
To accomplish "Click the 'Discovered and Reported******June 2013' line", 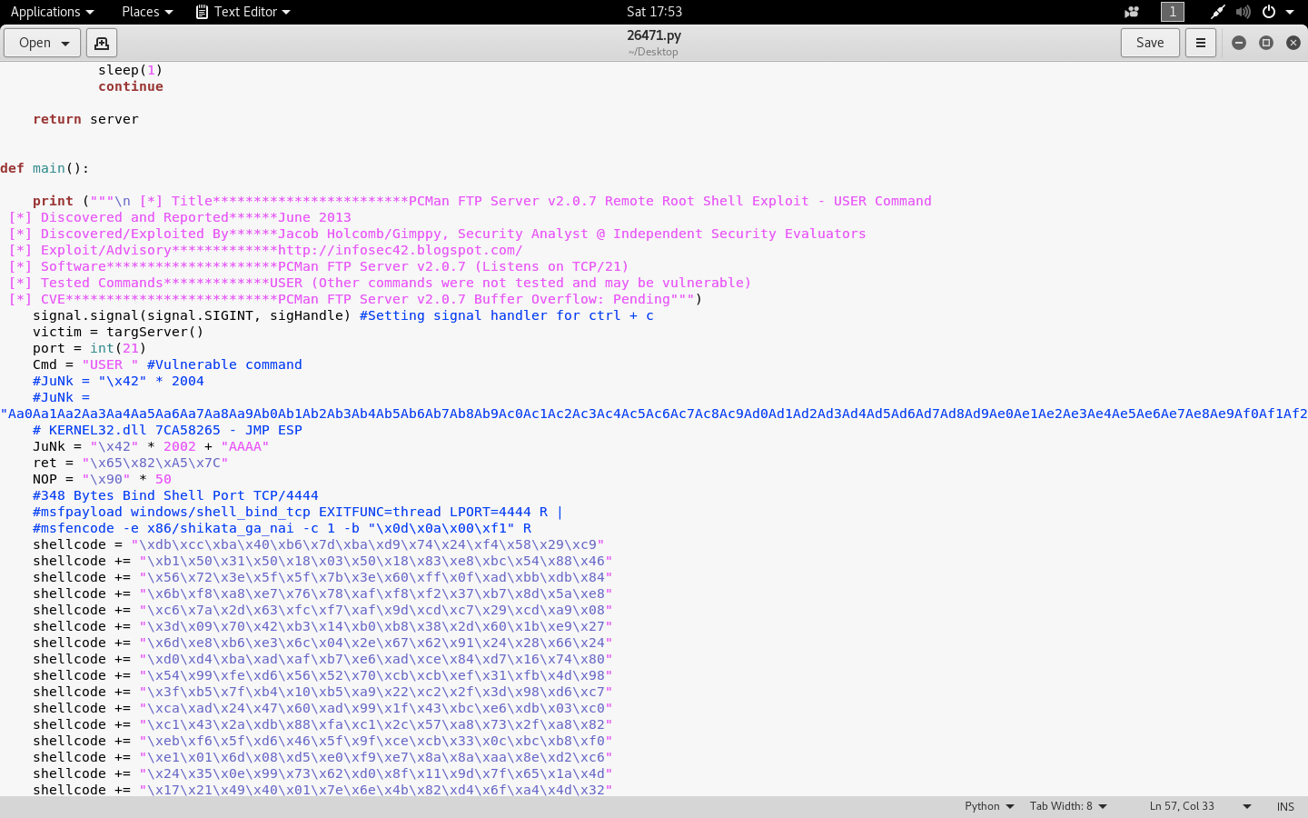I will tap(180, 217).
